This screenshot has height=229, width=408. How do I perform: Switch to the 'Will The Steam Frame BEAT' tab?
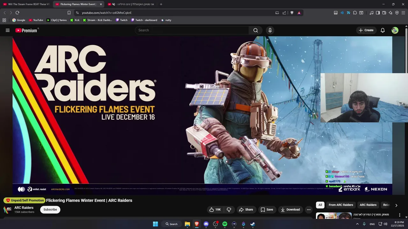[x=26, y=4]
